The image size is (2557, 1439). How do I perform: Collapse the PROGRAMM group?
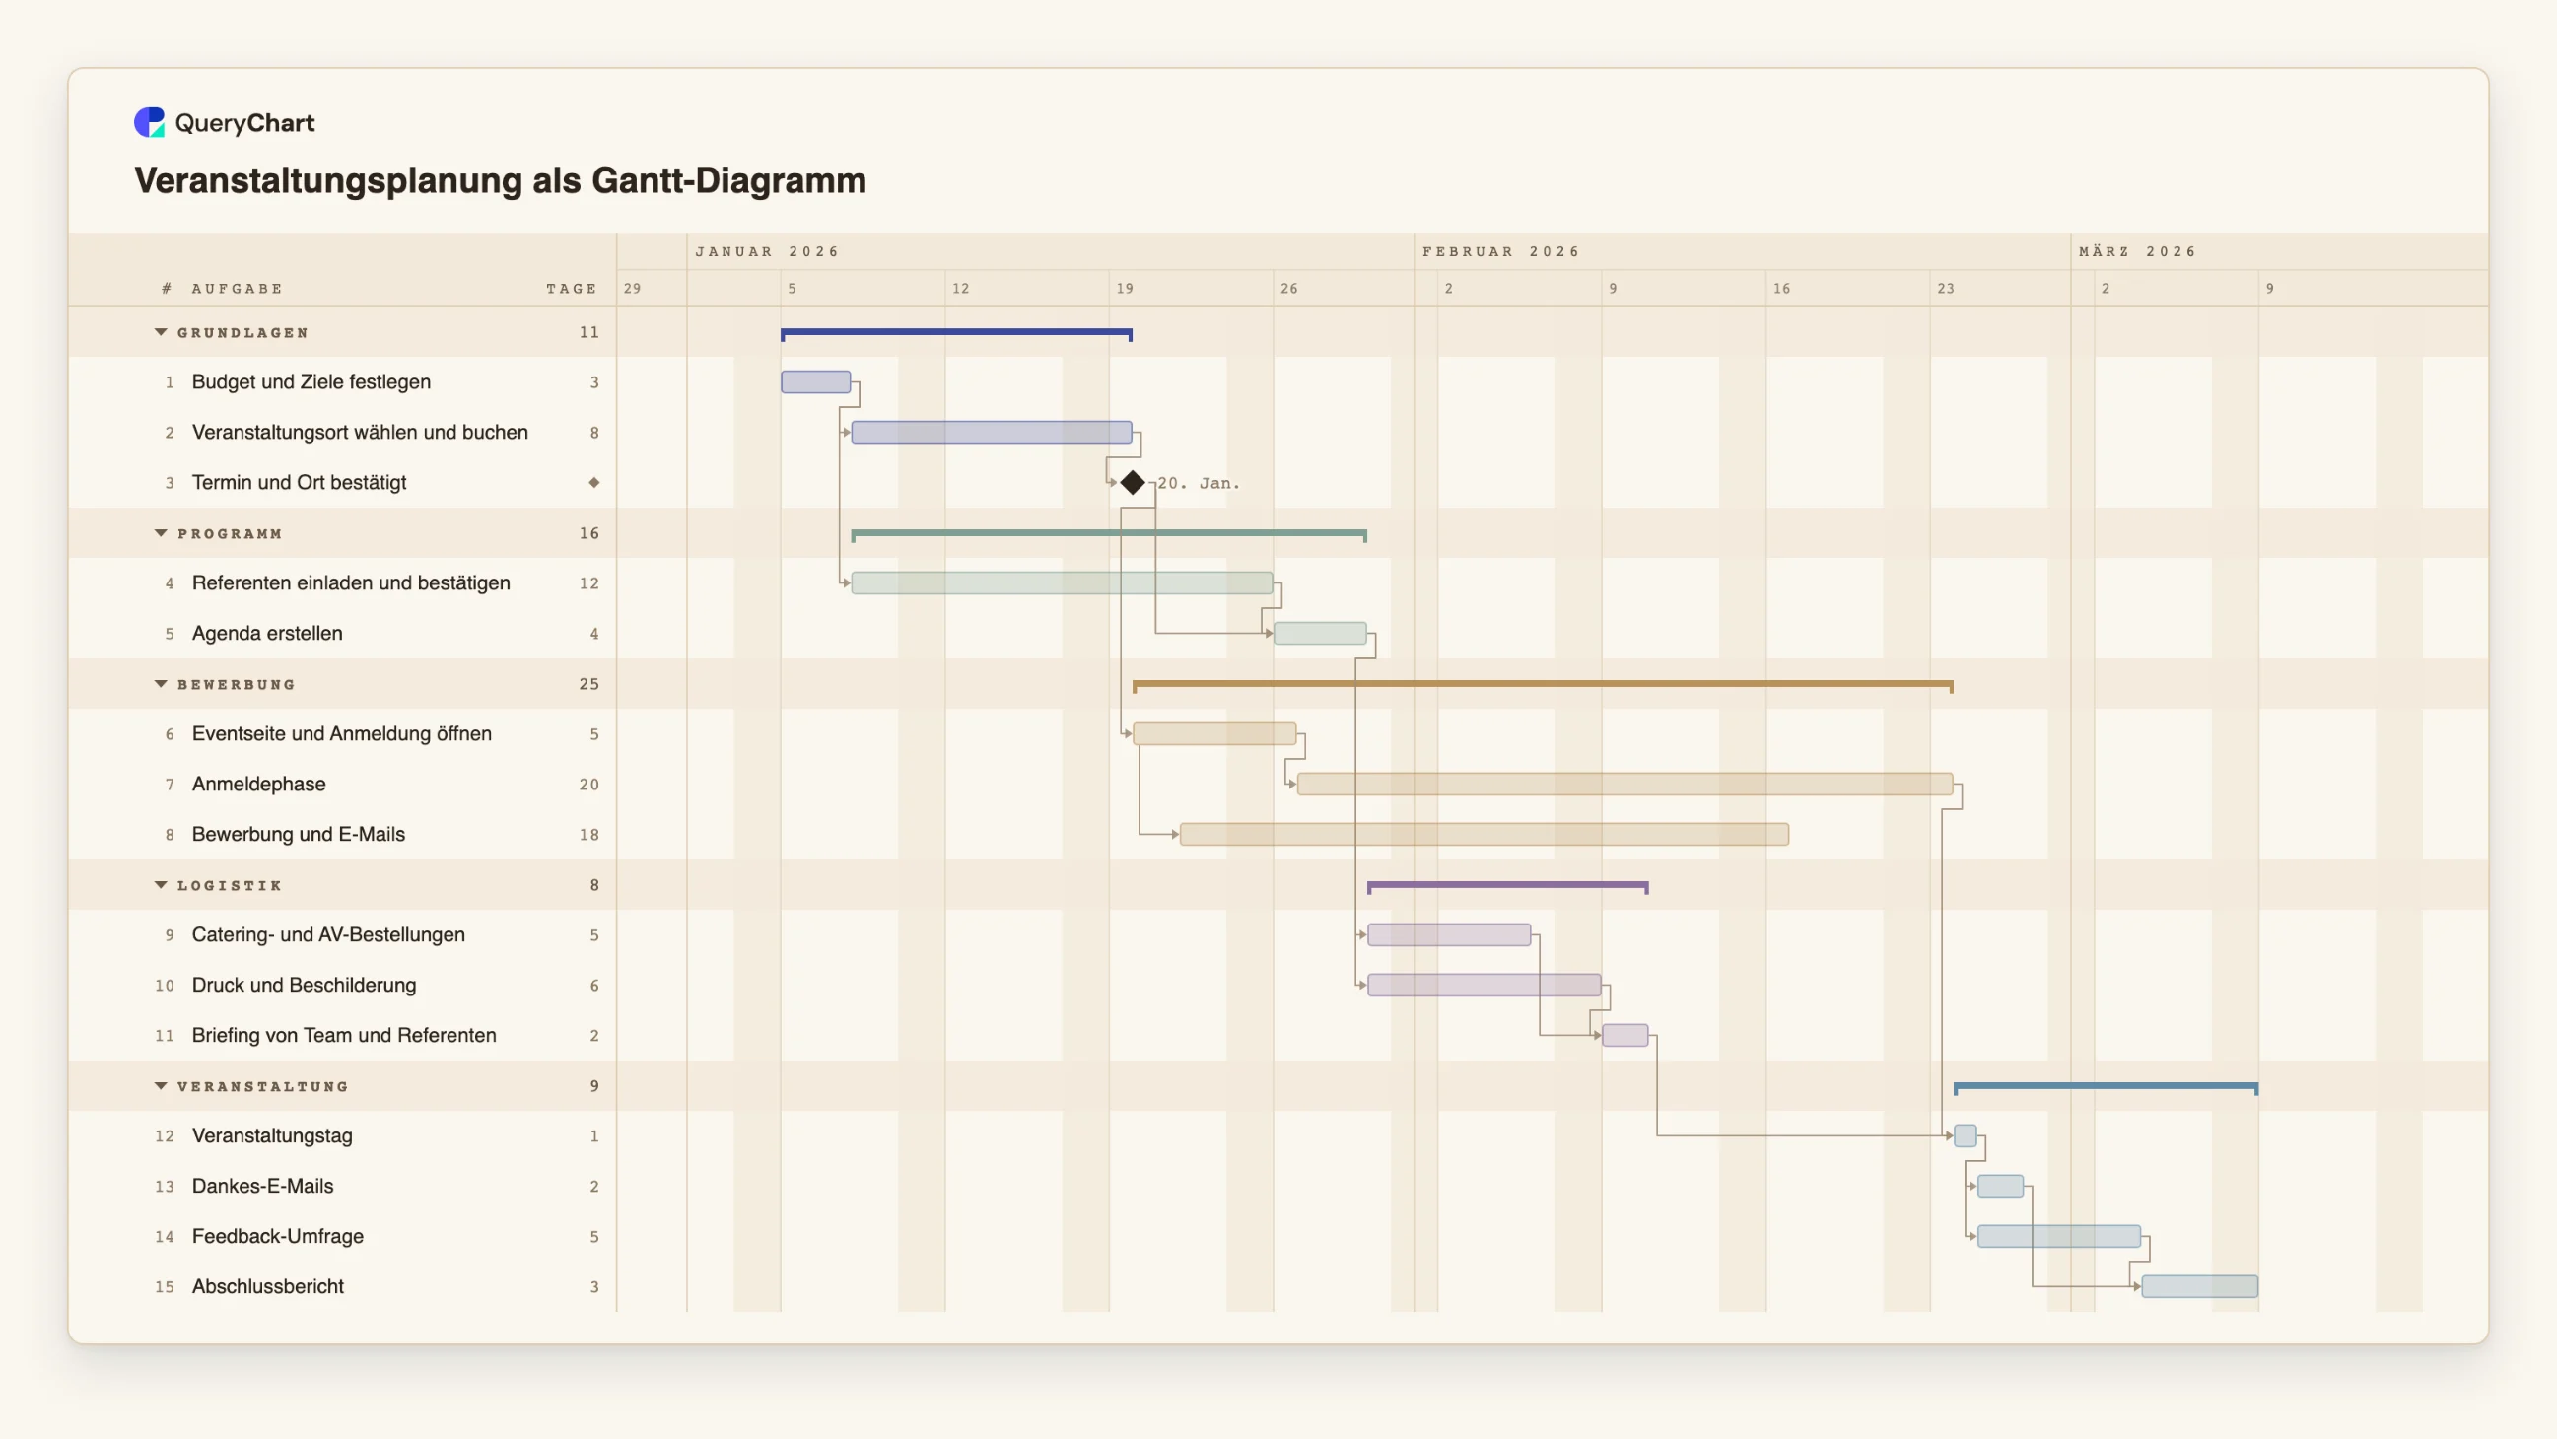coord(161,533)
